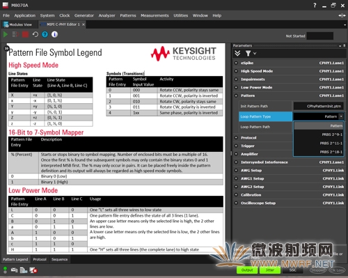348x278 pixels.
Task: Open the blue question mark help icon
Action: click(45, 35)
